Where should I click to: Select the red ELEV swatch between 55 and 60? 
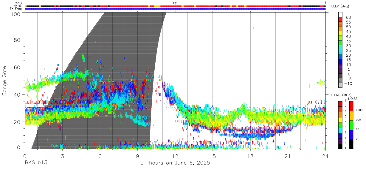340,20
